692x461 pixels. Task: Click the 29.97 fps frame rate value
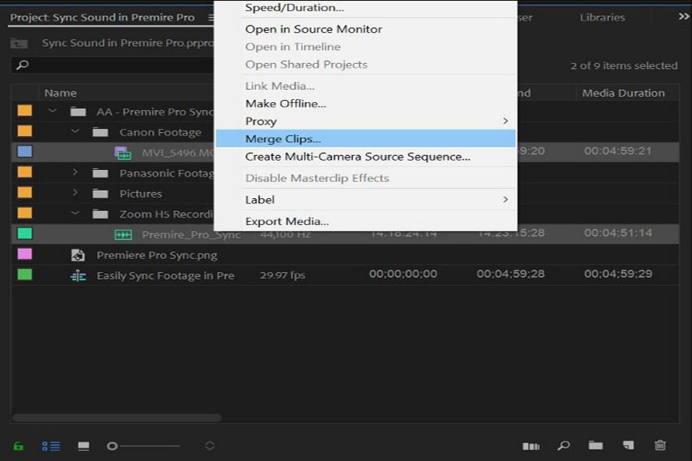282,275
